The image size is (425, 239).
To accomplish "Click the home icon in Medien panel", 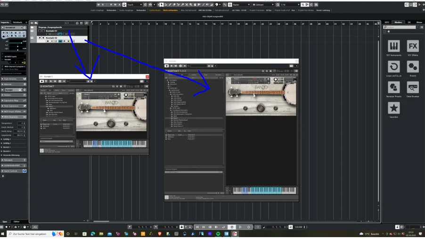I will pos(389,31).
